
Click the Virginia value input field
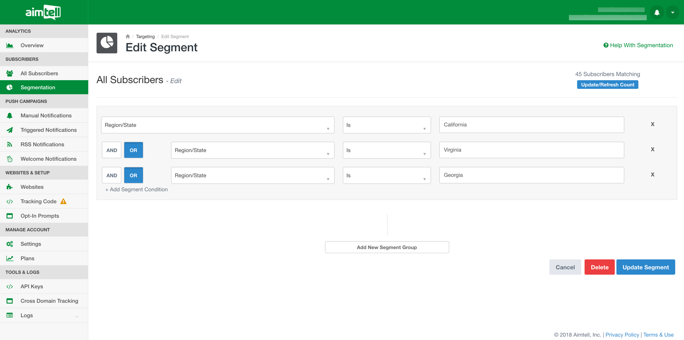[531, 150]
